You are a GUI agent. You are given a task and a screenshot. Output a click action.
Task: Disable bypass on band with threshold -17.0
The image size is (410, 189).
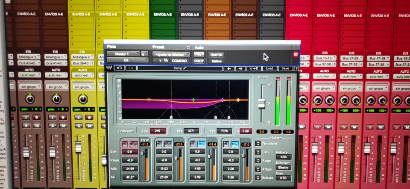235,144
